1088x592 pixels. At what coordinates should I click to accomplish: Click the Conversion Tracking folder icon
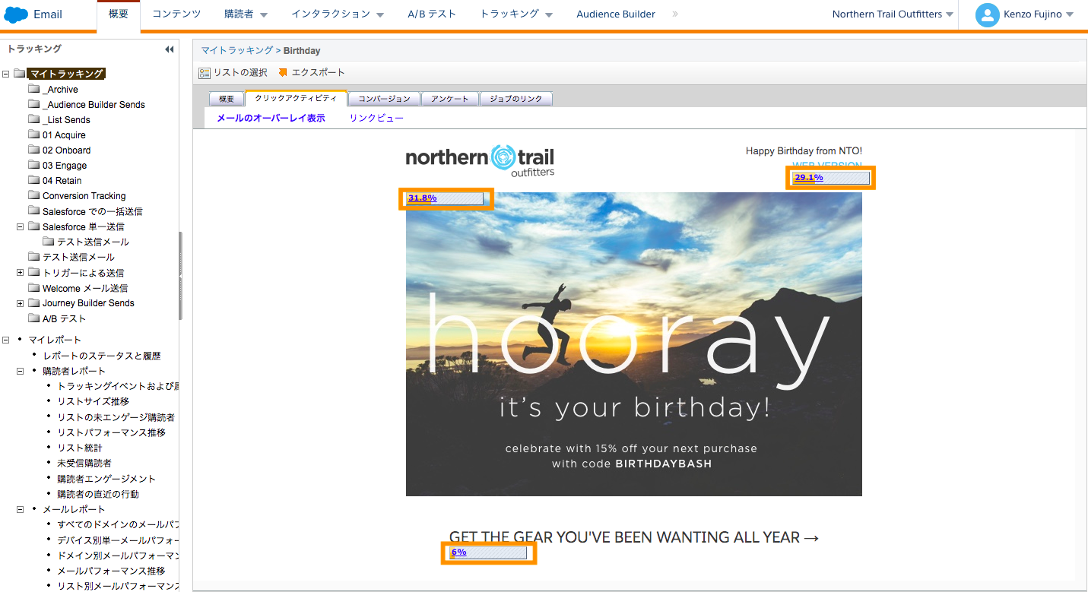point(33,195)
